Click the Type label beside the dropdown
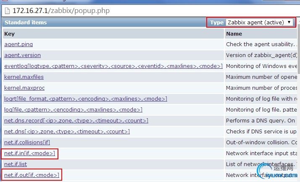Screen dimensions: 300x182 (x=217, y=23)
